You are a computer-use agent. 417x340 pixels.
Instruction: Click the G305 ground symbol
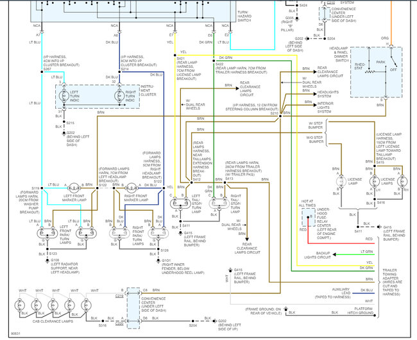click(x=297, y=19)
